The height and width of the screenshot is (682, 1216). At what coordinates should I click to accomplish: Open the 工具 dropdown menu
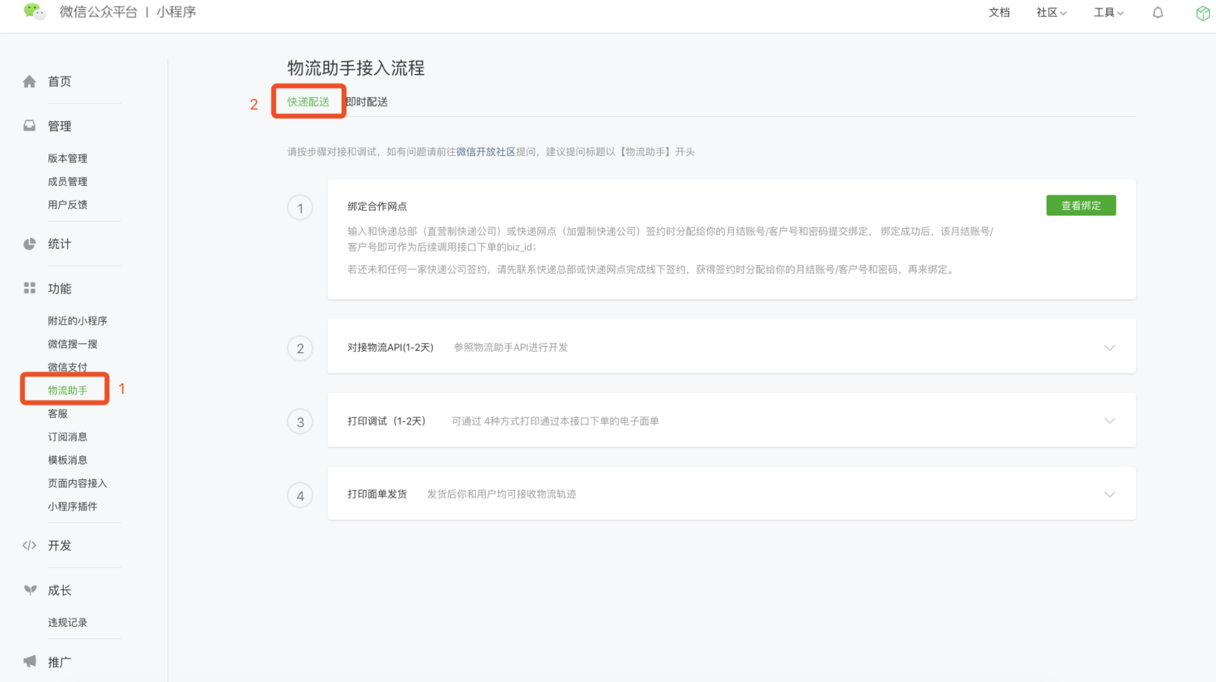[1108, 12]
